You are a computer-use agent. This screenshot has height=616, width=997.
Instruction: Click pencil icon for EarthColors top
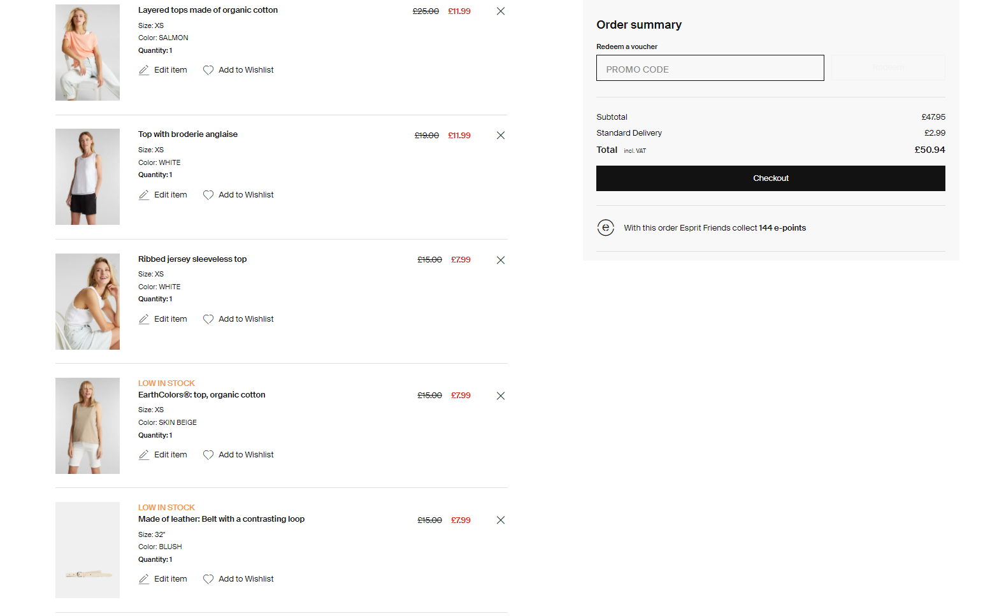(x=144, y=455)
